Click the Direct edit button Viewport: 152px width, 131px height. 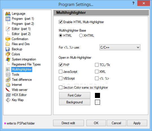click(68, 123)
